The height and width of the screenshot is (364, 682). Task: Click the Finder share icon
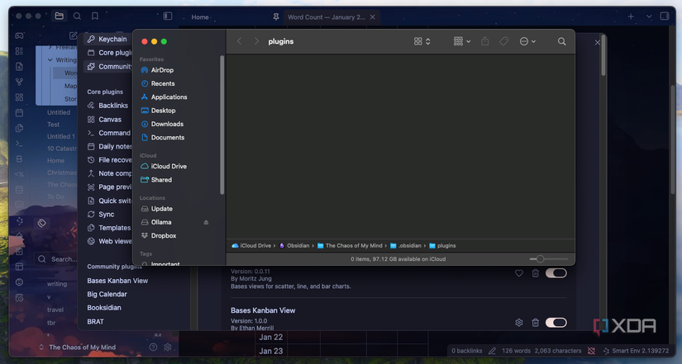(x=485, y=41)
